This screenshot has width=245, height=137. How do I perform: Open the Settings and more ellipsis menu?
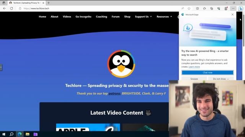(x=233, y=8)
